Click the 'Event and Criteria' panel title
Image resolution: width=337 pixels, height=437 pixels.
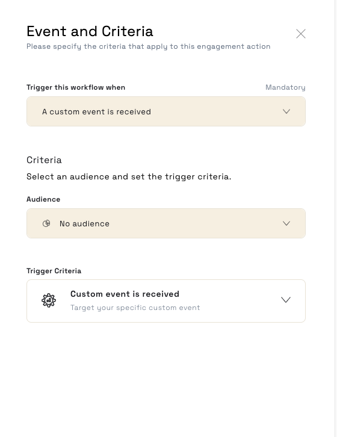coord(90,31)
